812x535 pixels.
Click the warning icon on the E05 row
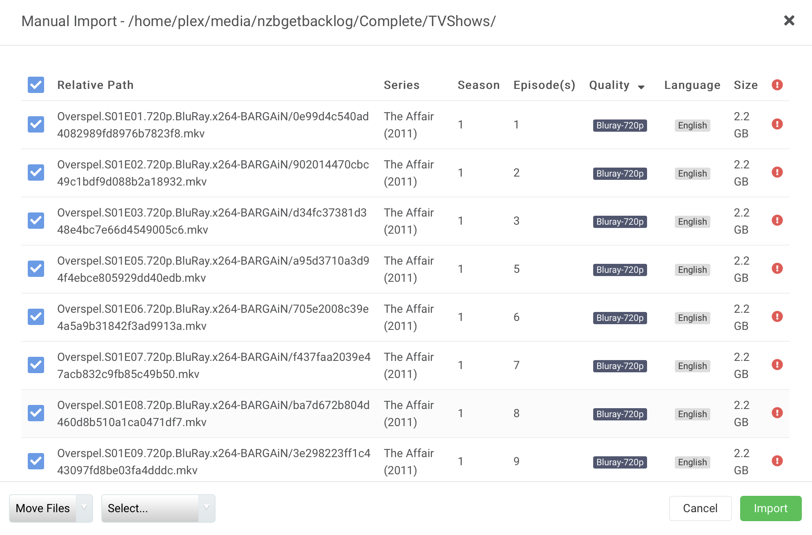click(x=777, y=269)
